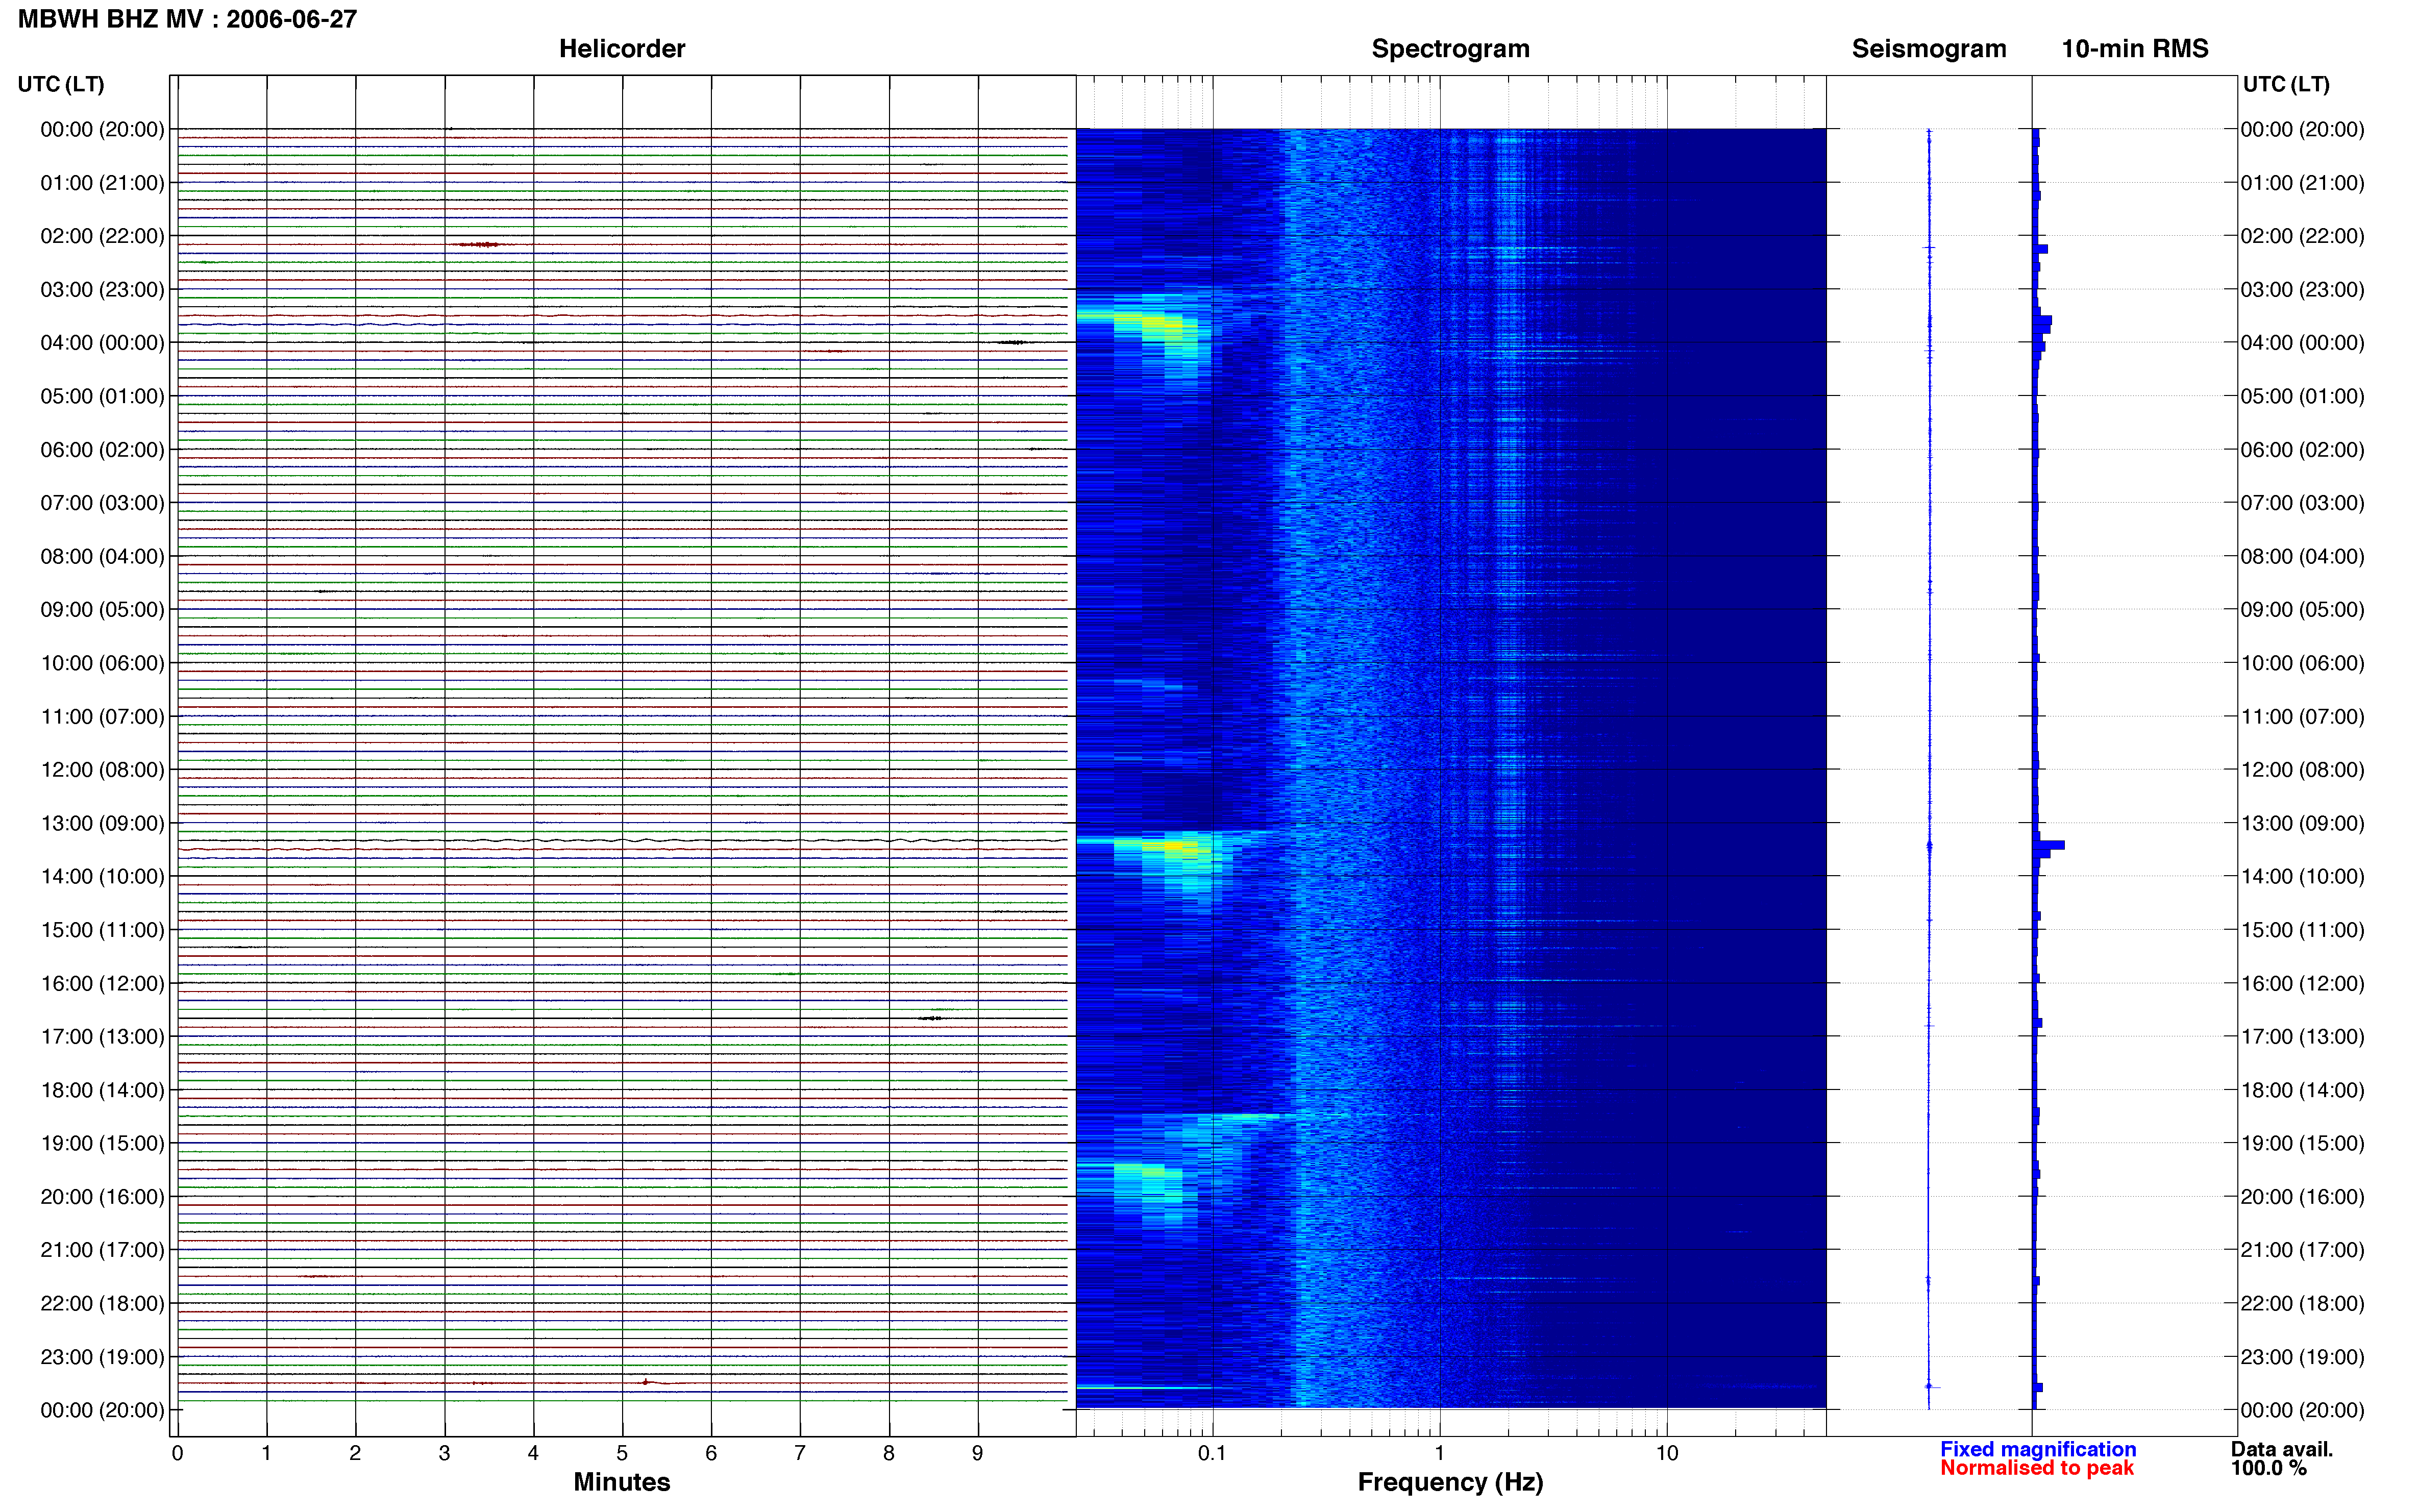
Task: Click the helicorder event before 17:00 at minute 8.5
Action: (931, 1018)
